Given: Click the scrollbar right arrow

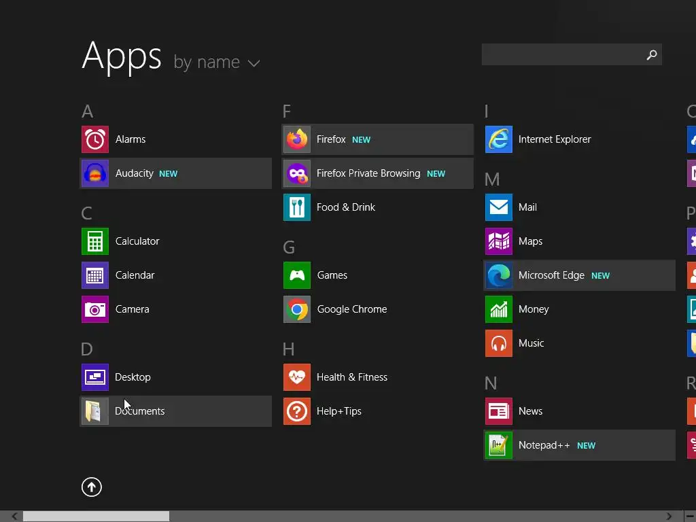Looking at the screenshot, I should point(669,517).
